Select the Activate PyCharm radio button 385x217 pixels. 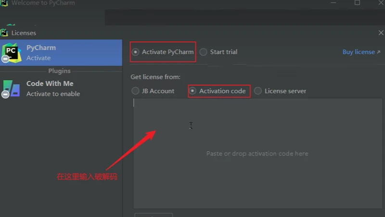[136, 52]
